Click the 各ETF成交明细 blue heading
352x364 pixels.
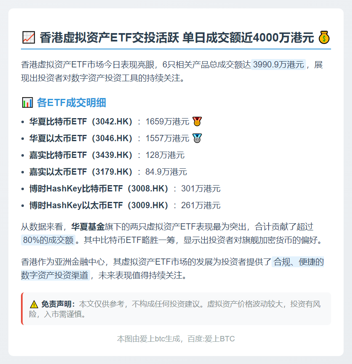[x=72, y=103]
